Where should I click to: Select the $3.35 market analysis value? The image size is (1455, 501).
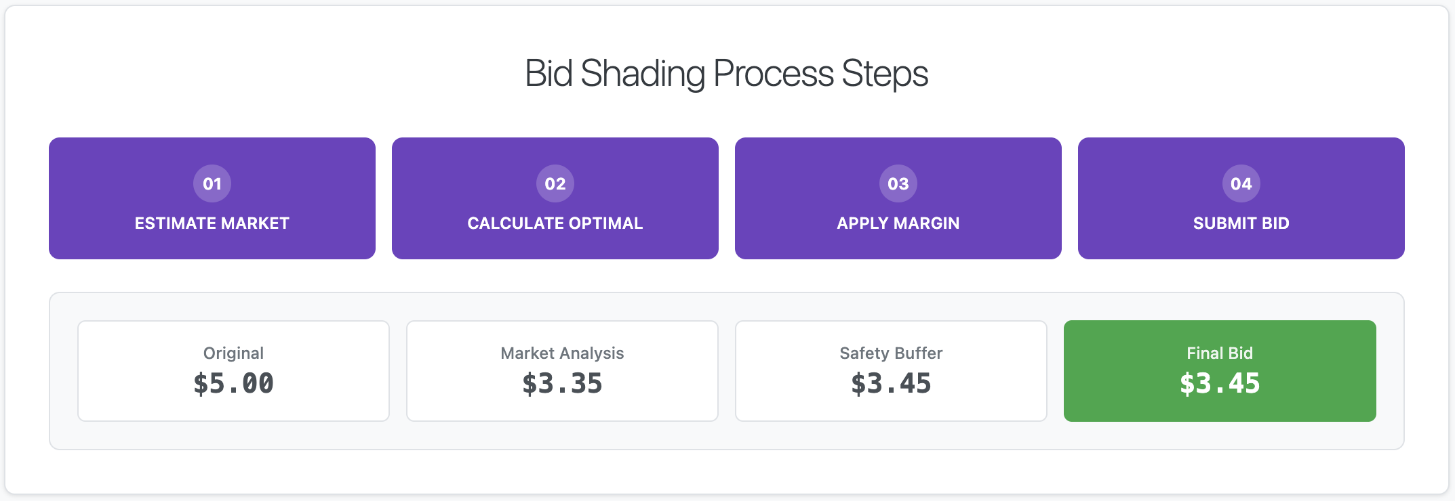[x=562, y=384]
